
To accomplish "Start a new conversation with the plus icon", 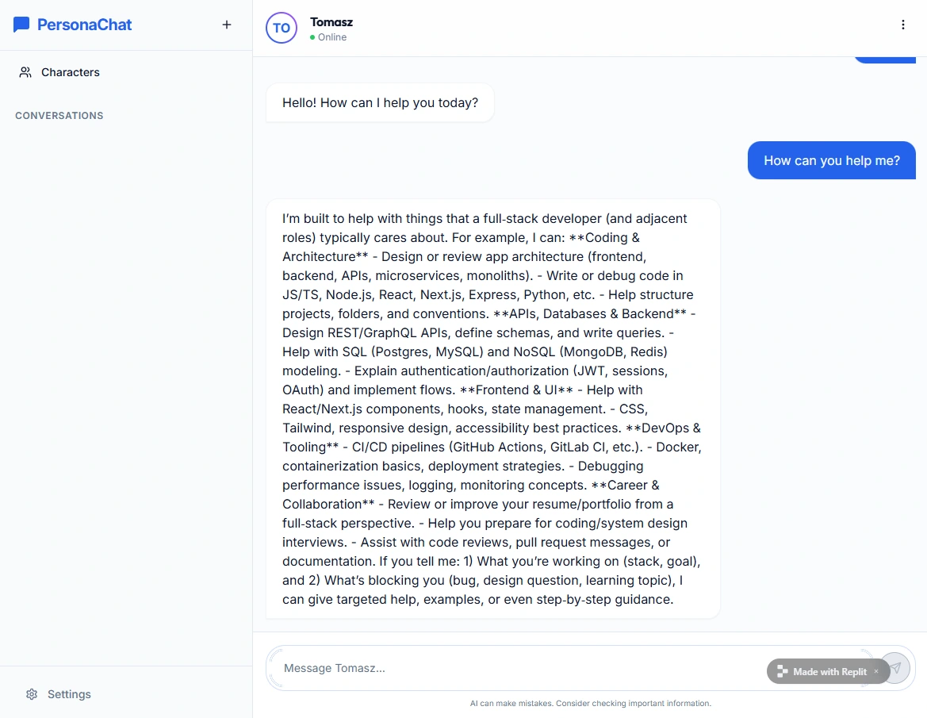I will (227, 25).
